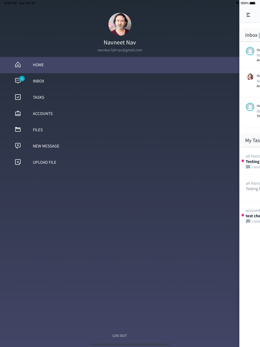Choose New Message in menu

(x=120, y=146)
